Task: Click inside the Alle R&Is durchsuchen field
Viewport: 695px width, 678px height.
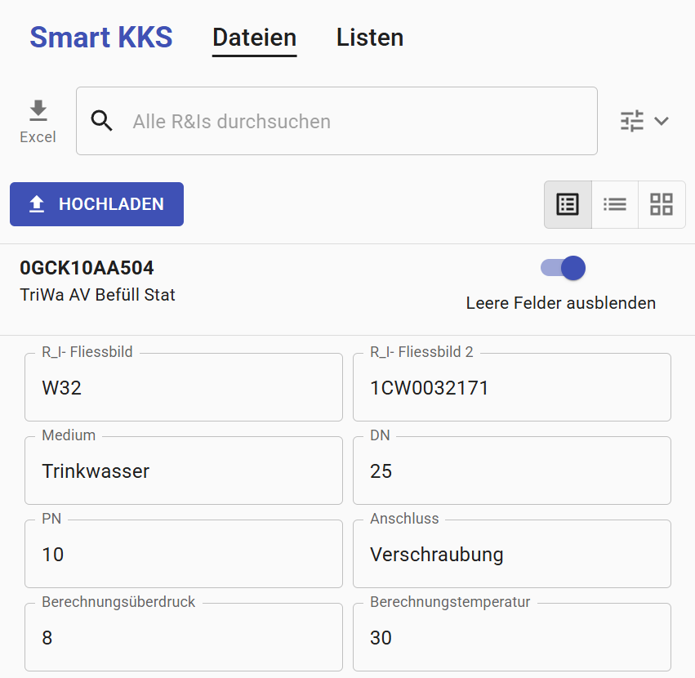Action: (327, 120)
